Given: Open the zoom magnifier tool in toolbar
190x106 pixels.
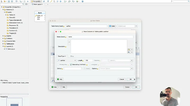Looking at the screenshot, I should 21,1.
